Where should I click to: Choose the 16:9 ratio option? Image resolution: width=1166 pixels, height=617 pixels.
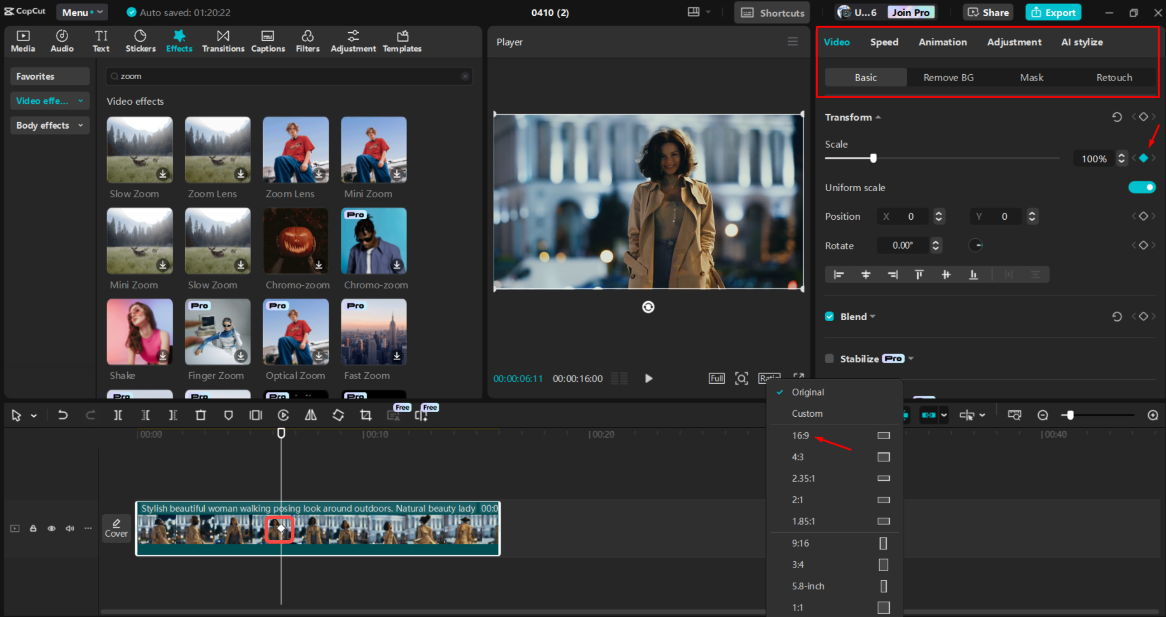coord(800,435)
